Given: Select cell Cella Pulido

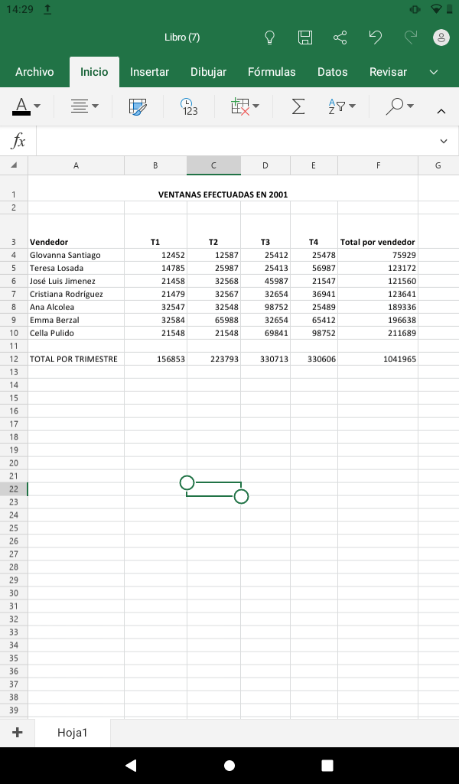Looking at the screenshot, I should point(76,333).
